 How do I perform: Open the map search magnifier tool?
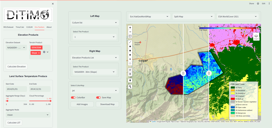click(x=130, y=87)
